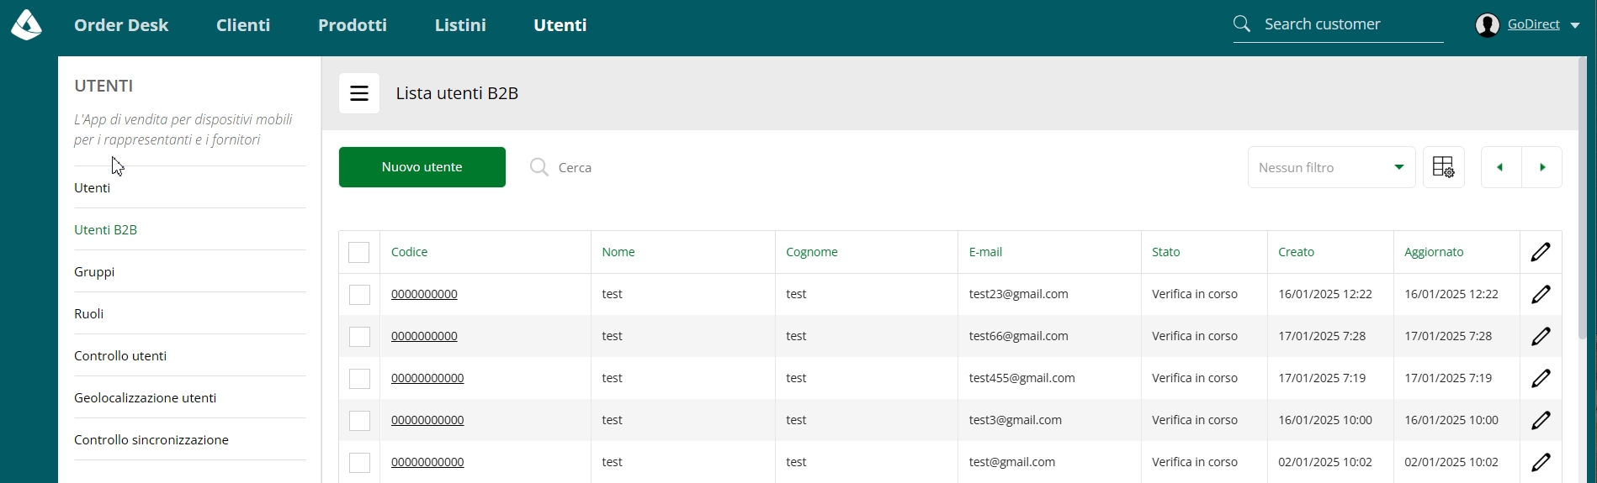Click updated date 17/01/2025 7:28
This screenshot has height=483, width=1597.
point(1448,336)
